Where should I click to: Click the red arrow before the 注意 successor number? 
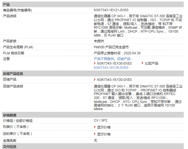(94, 63)
